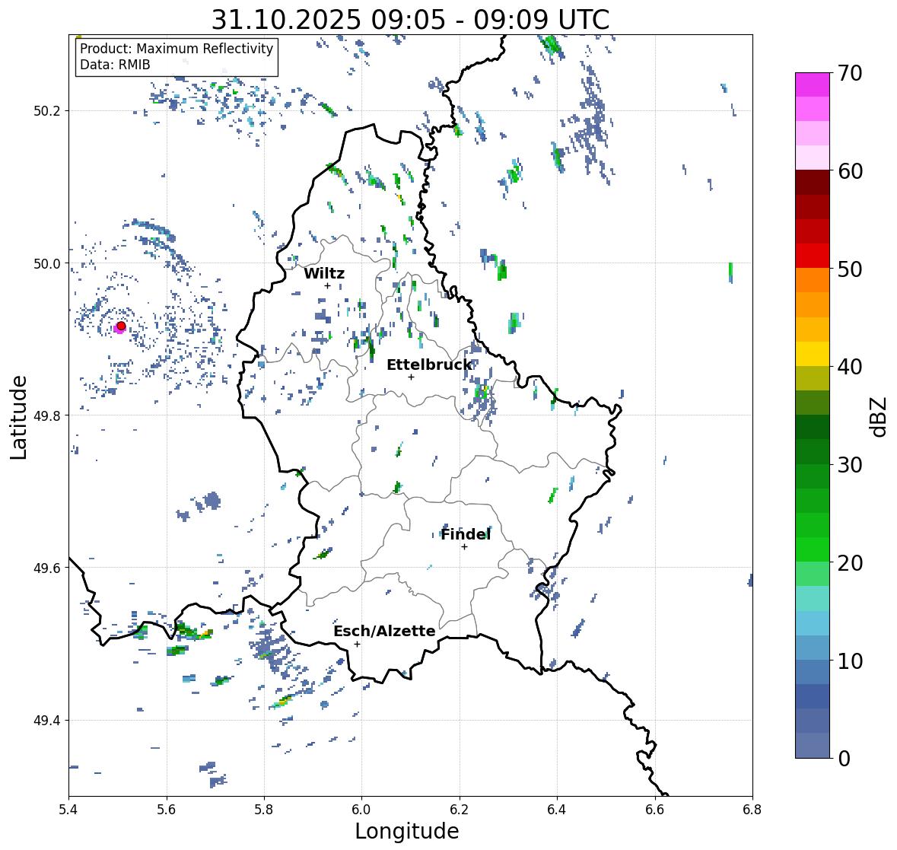Screen dimensions: 897x850
Task: Click the 6.8 longitude tick label
Action: pos(752,810)
